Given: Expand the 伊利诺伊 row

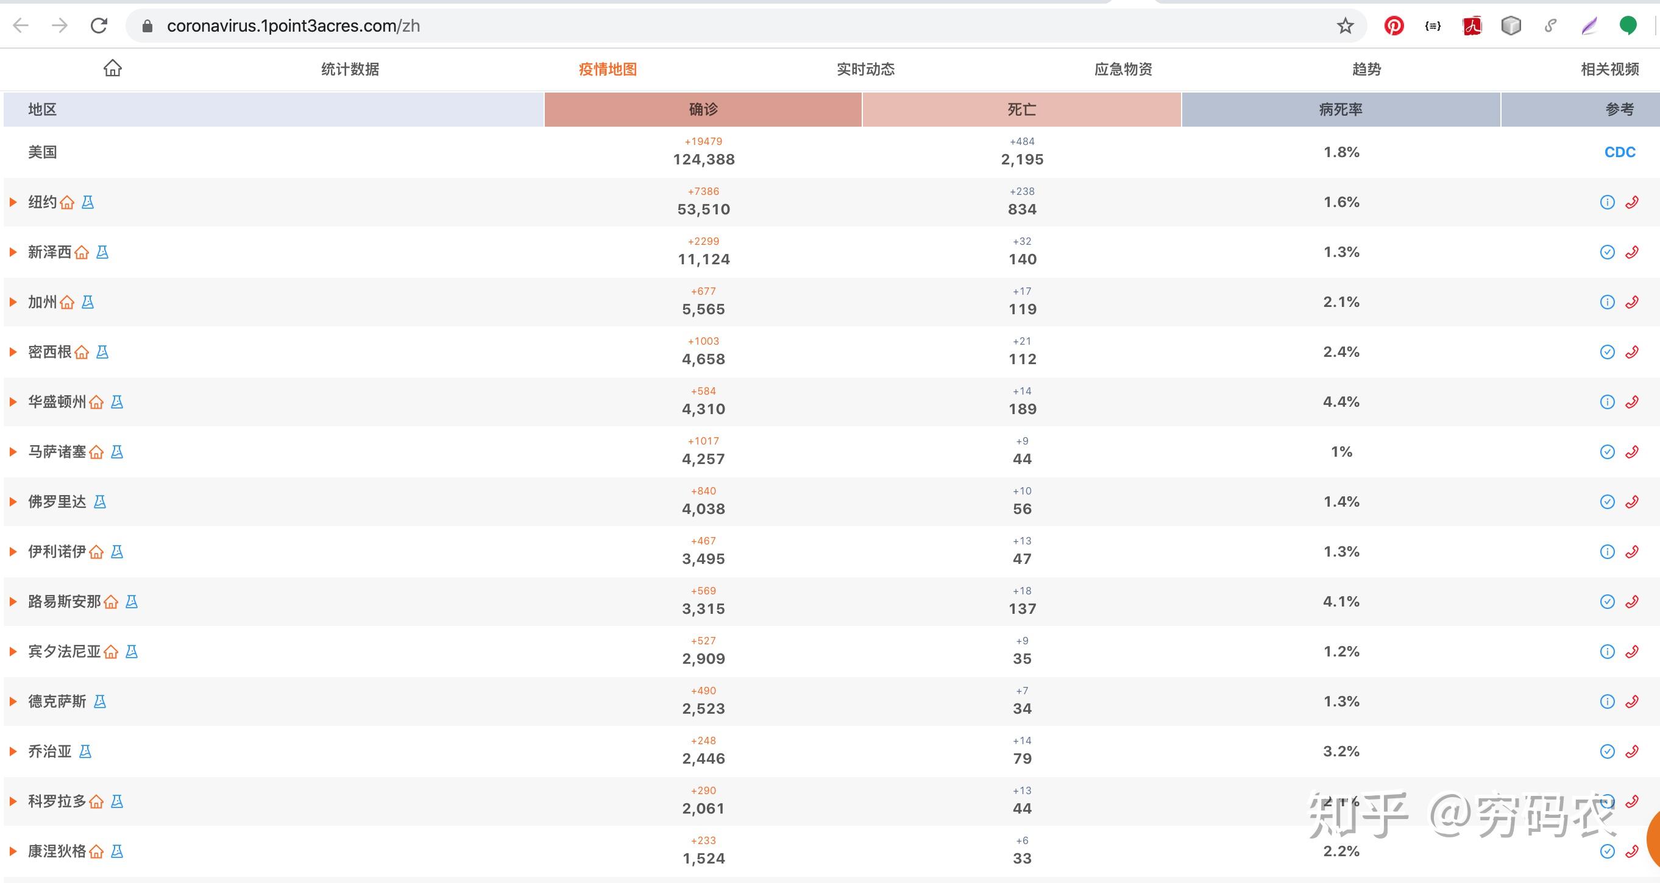Looking at the screenshot, I should (x=13, y=551).
